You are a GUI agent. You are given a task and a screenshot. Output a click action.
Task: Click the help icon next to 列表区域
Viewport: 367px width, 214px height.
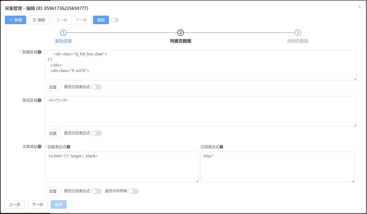click(x=40, y=52)
